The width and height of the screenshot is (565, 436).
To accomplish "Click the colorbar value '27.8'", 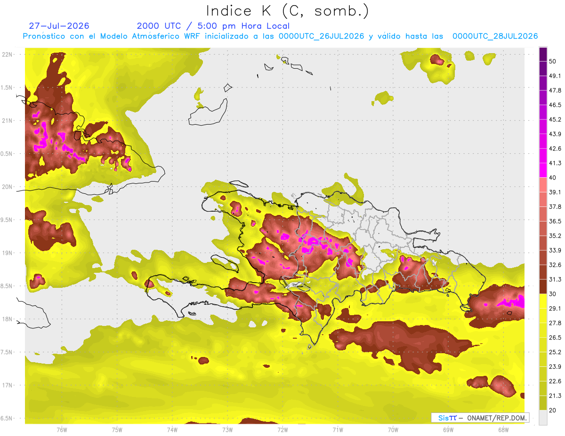I will (555, 323).
